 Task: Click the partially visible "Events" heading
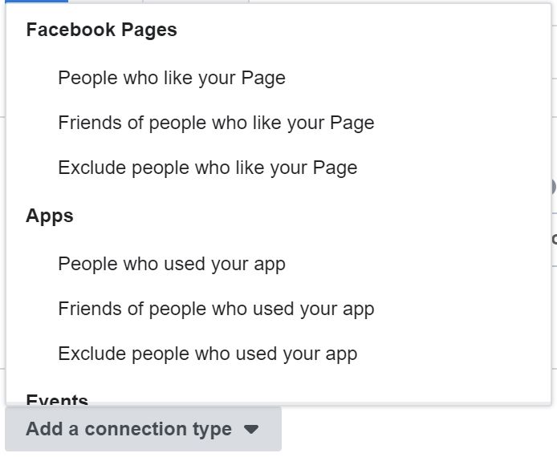(57, 399)
